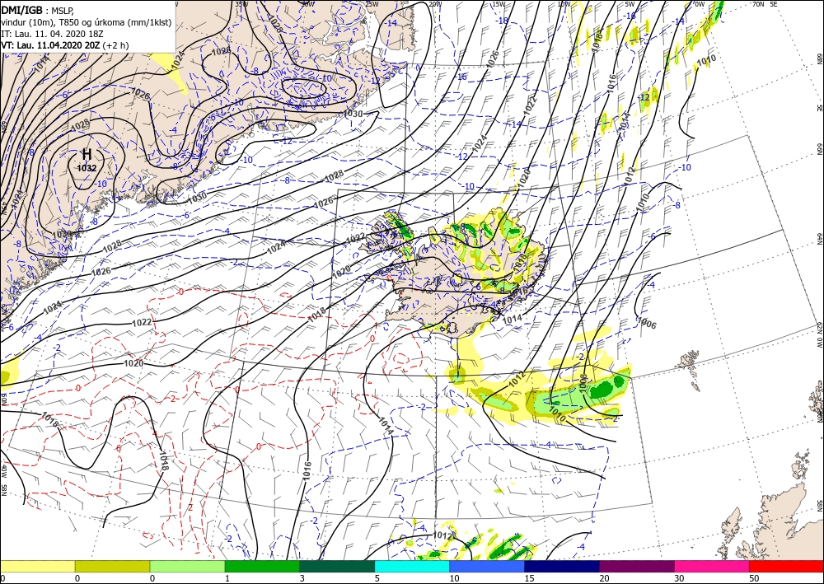
Task: Pick the blue 10 mm legend swatch
Action: [x=487, y=566]
